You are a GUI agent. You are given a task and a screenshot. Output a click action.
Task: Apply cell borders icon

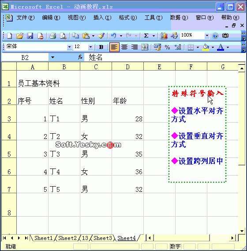[191, 47]
